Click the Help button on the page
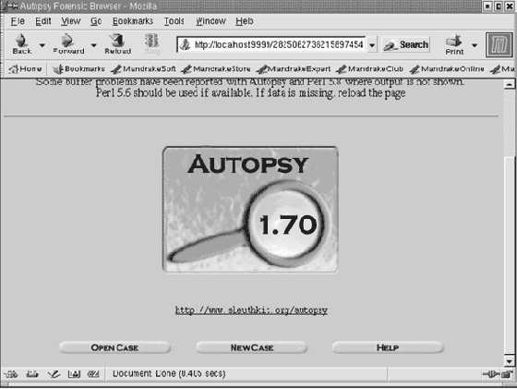The width and height of the screenshot is (517, 389). pos(388,347)
